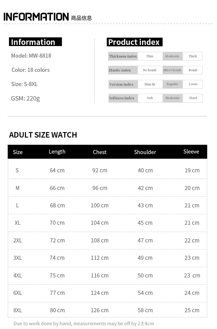Click the Sleeve column header

[191, 152]
